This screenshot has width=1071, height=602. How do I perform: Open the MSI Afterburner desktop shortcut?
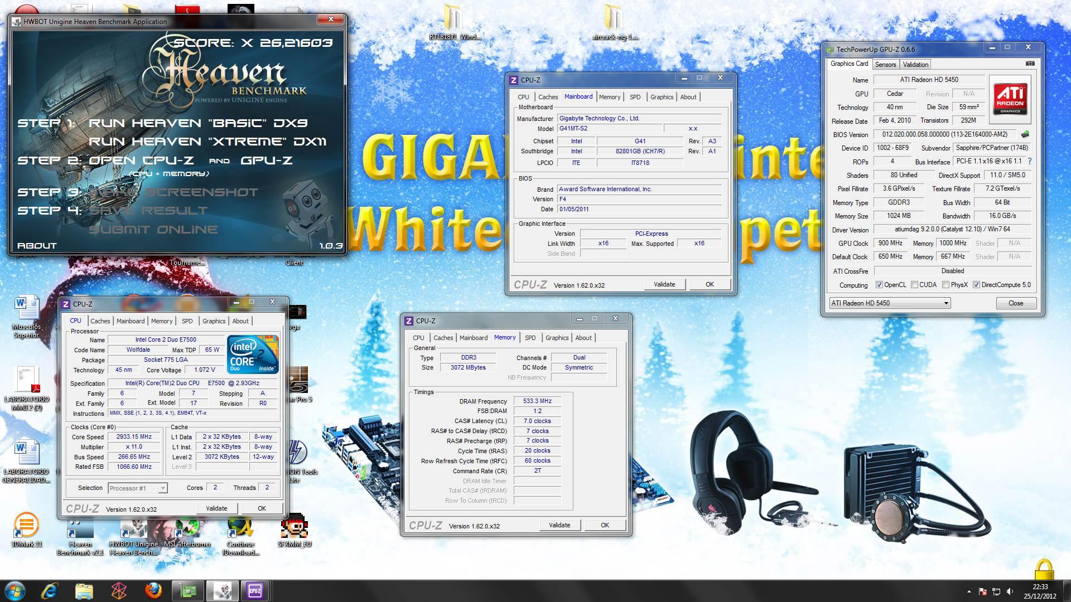pyautogui.click(x=187, y=534)
